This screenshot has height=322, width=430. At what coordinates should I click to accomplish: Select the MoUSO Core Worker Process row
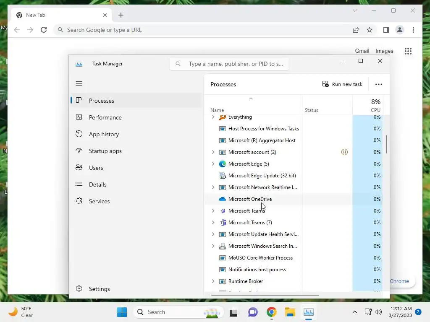294,258
